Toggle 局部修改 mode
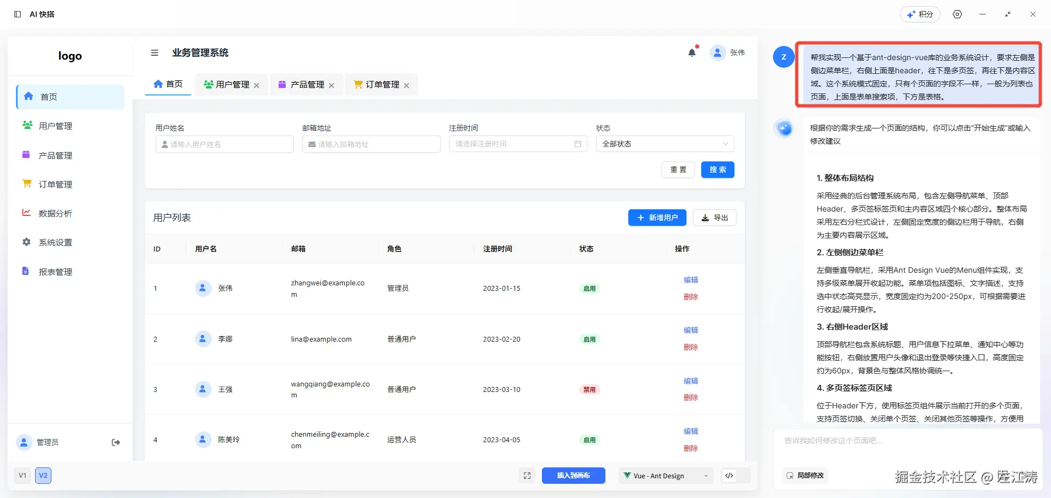Image resolution: width=1051 pixels, height=498 pixels. [805, 476]
